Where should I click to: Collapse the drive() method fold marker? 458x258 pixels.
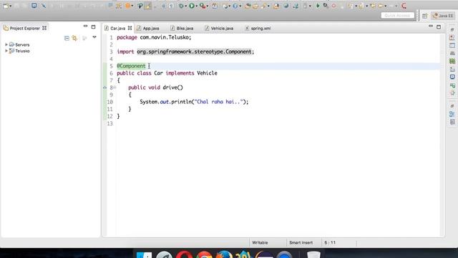114,87
